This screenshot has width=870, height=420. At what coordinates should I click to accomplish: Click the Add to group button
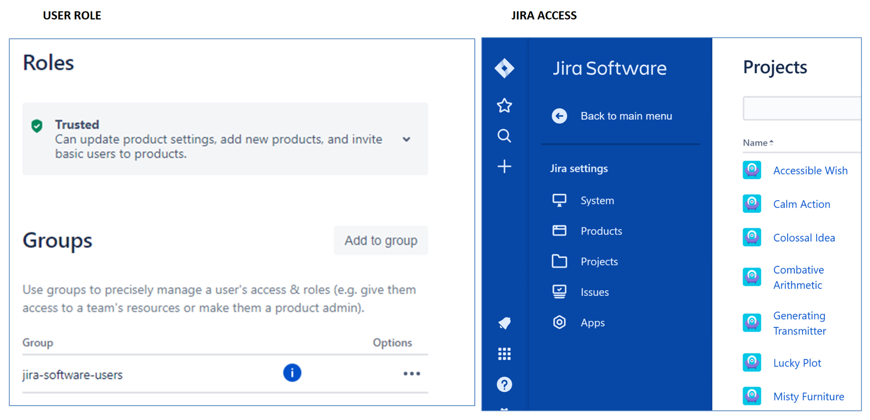[x=381, y=240]
